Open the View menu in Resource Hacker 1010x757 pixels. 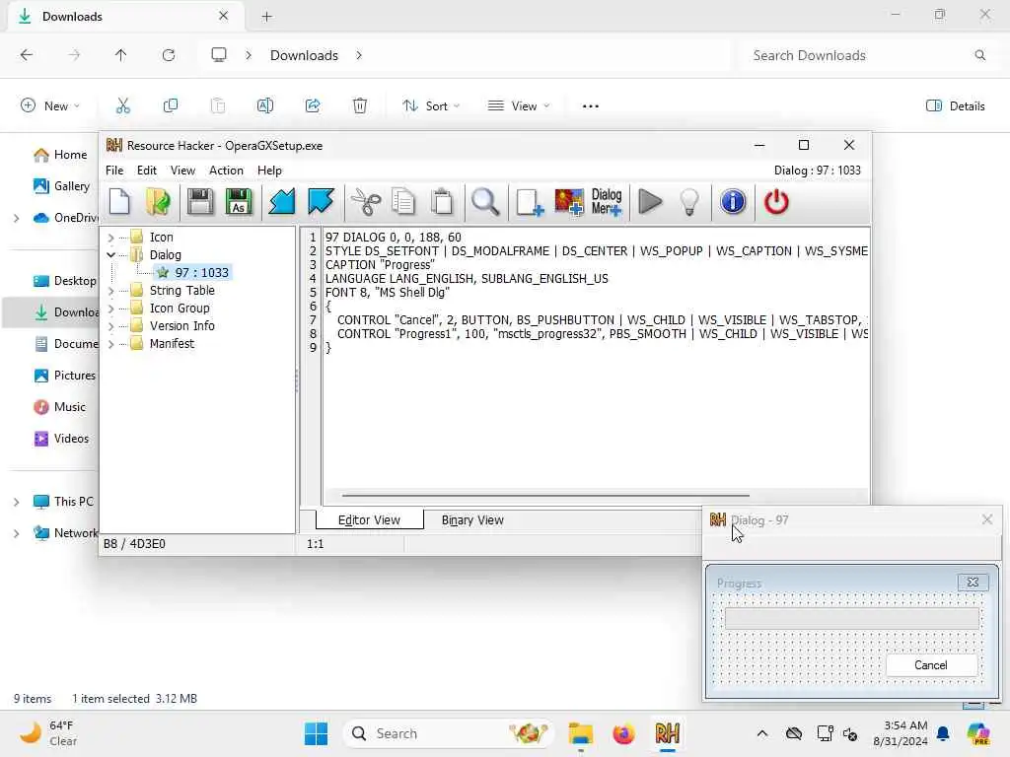click(182, 171)
